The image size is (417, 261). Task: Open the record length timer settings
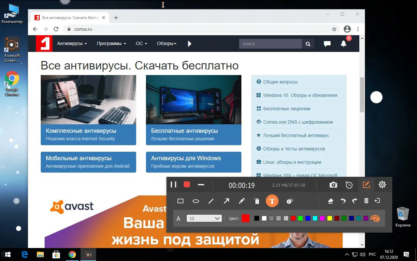[349, 185]
